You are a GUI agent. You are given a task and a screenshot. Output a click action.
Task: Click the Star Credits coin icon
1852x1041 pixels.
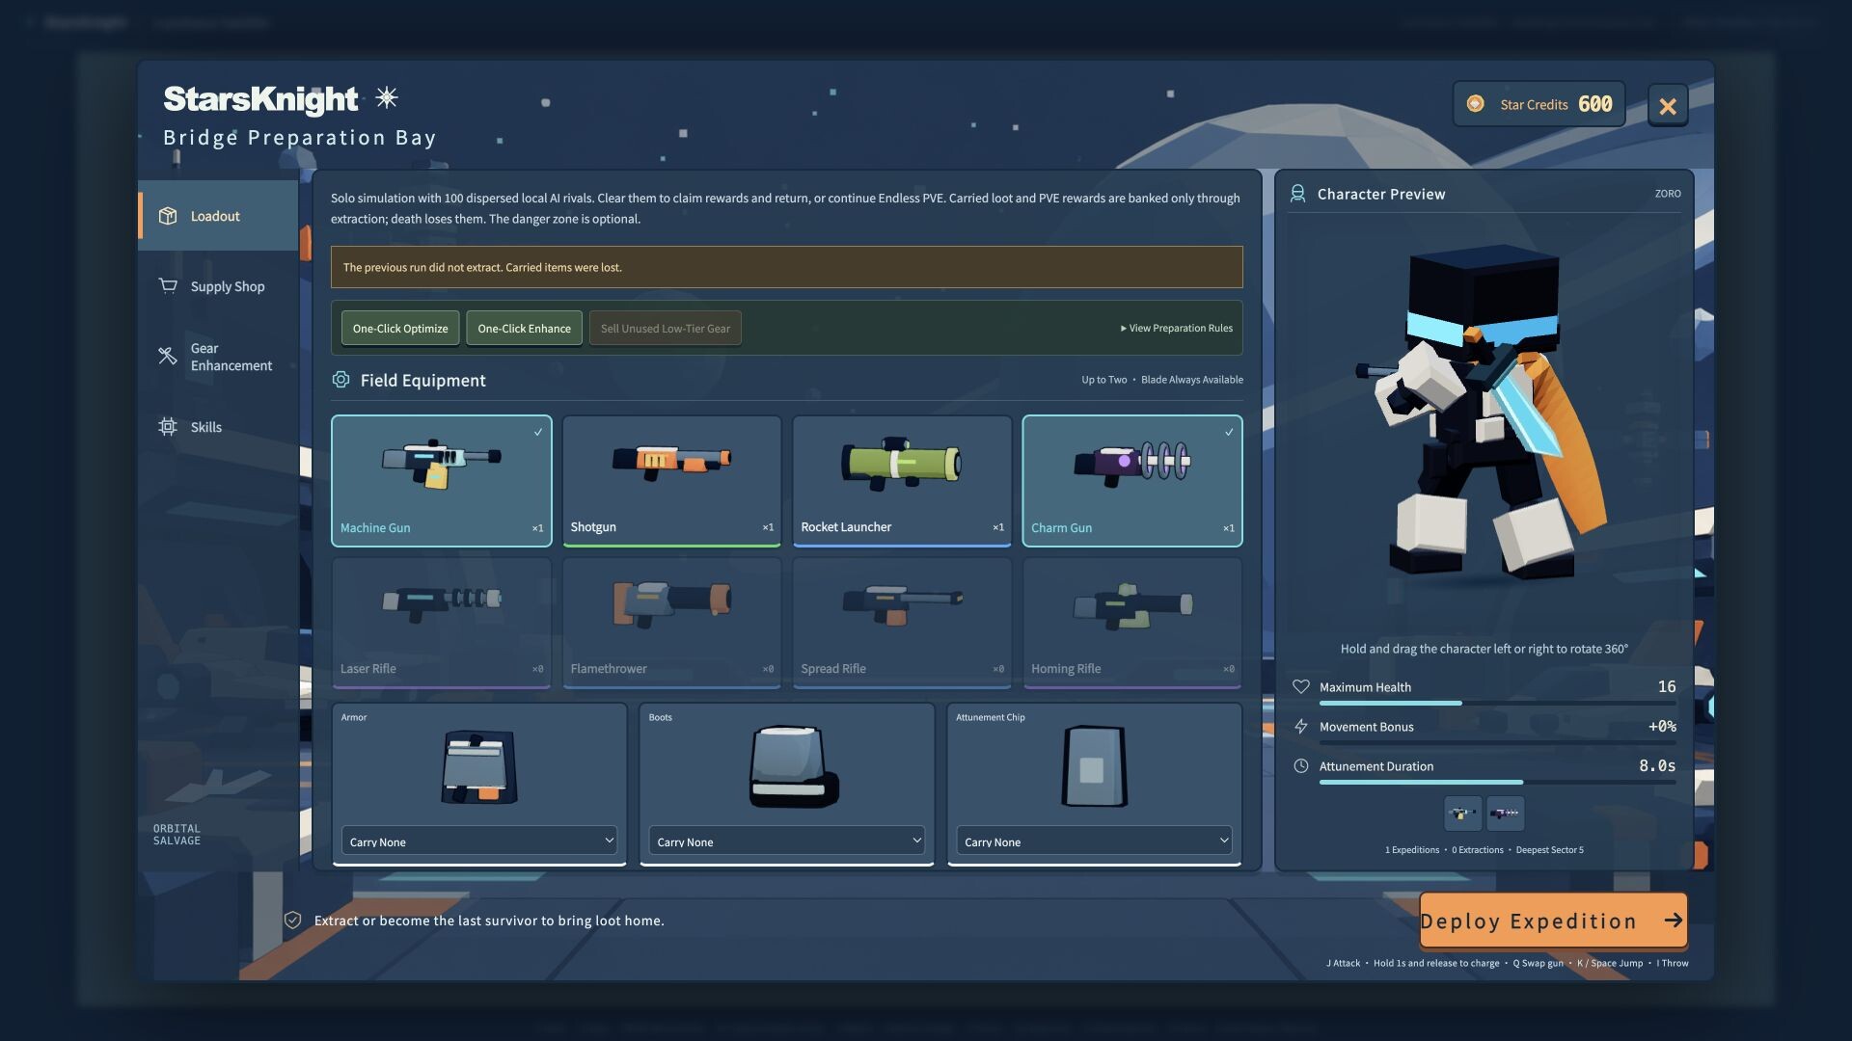click(x=1475, y=104)
